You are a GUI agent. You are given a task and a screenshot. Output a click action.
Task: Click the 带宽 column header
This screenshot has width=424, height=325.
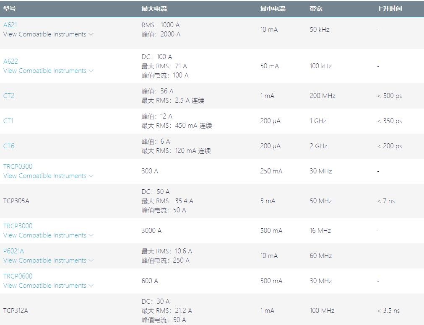pos(316,9)
